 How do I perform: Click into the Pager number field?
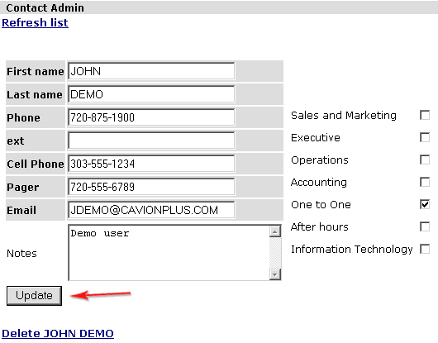pyautogui.click(x=151, y=187)
